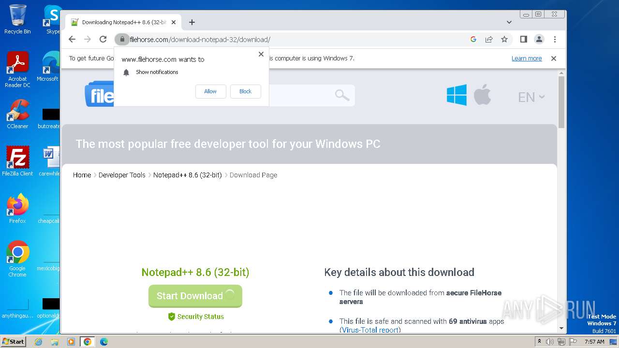Click the 'Notepad++ 8.6 (32-bit)' green heading
The height and width of the screenshot is (348, 619).
(195, 272)
